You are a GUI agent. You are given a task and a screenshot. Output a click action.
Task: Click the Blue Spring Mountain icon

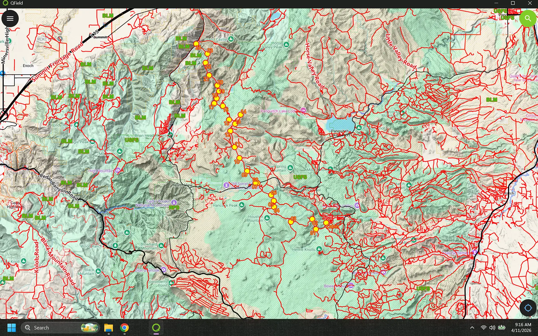(x=290, y=168)
